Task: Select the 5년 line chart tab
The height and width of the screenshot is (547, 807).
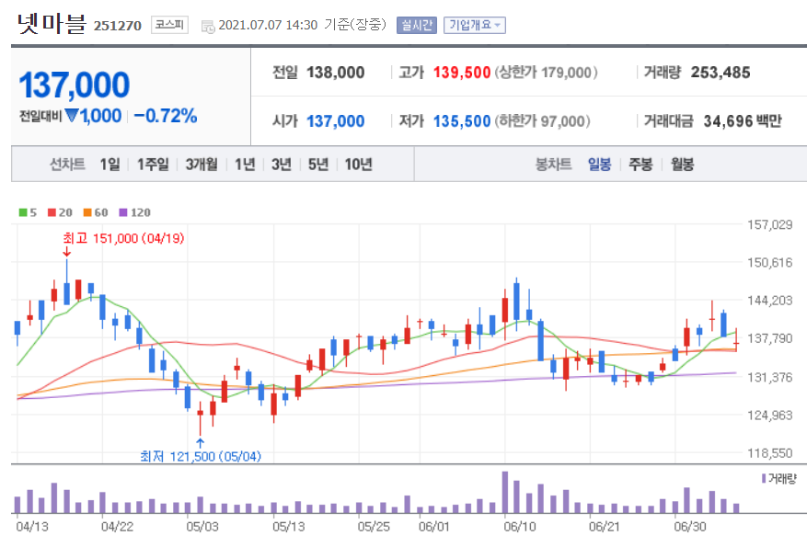Action: (318, 164)
